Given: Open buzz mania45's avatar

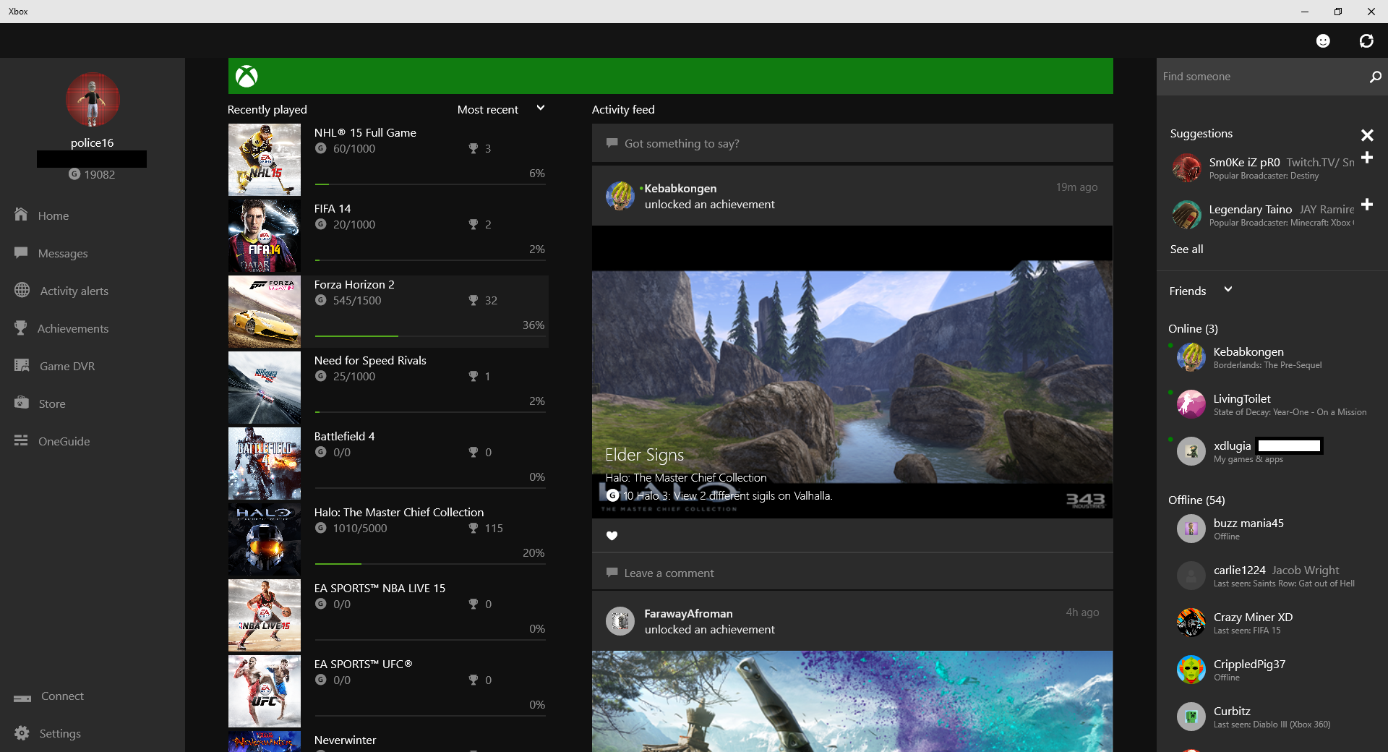Looking at the screenshot, I should coord(1191,529).
